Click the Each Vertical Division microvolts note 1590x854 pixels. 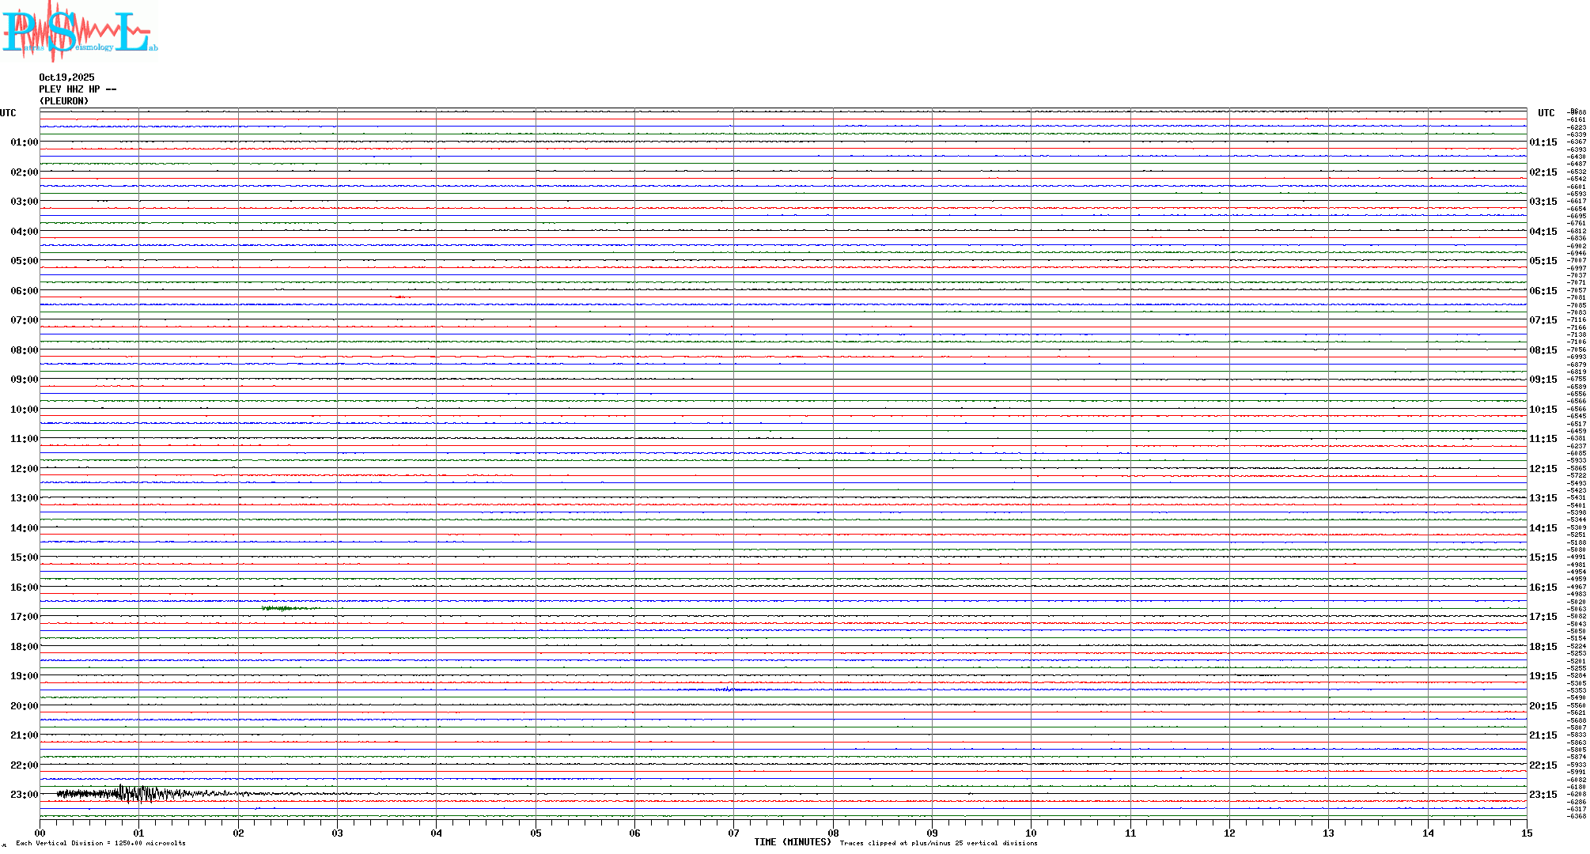pos(100,843)
